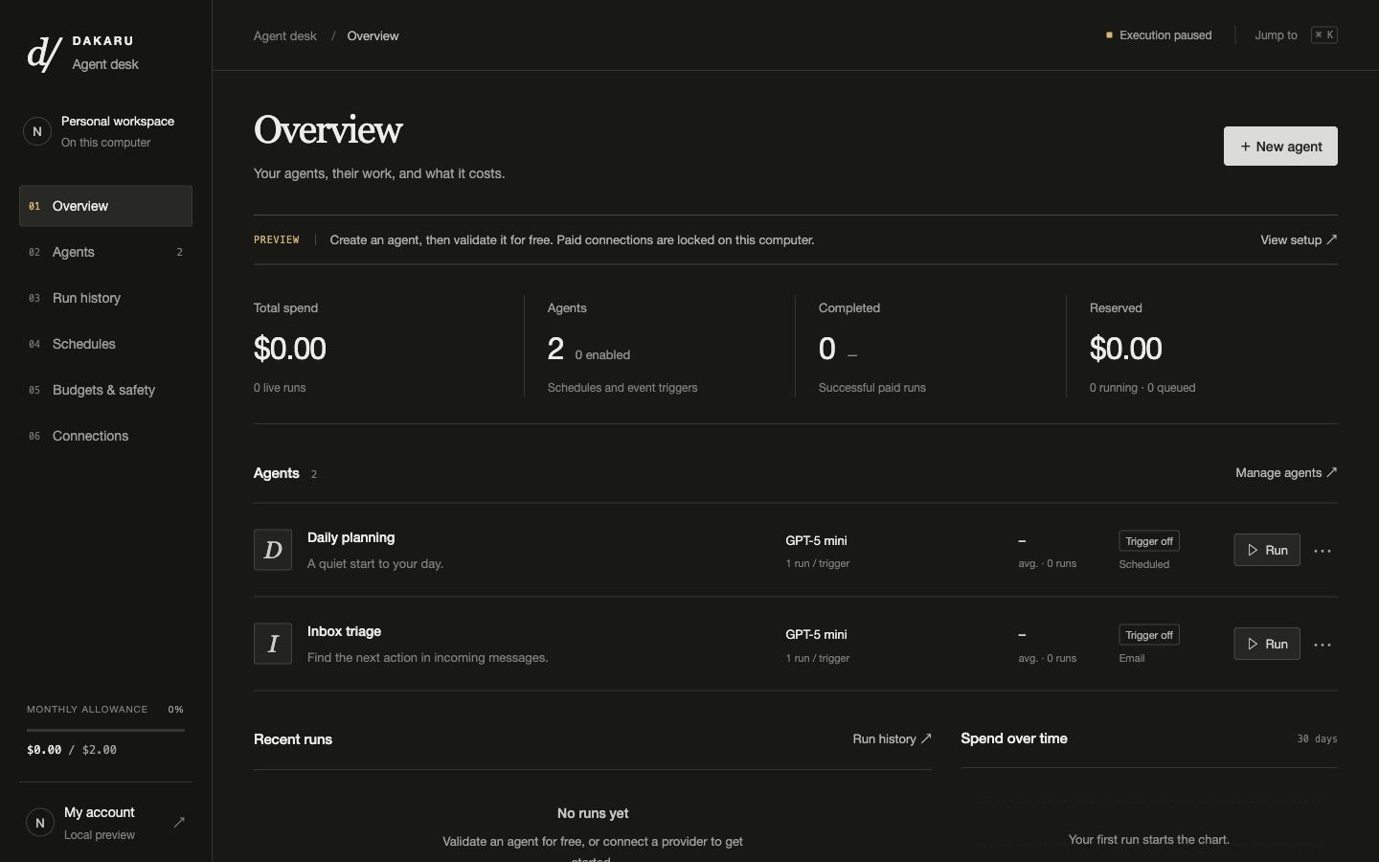
Task: Open Run history link in Recent runs
Action: [x=892, y=739]
